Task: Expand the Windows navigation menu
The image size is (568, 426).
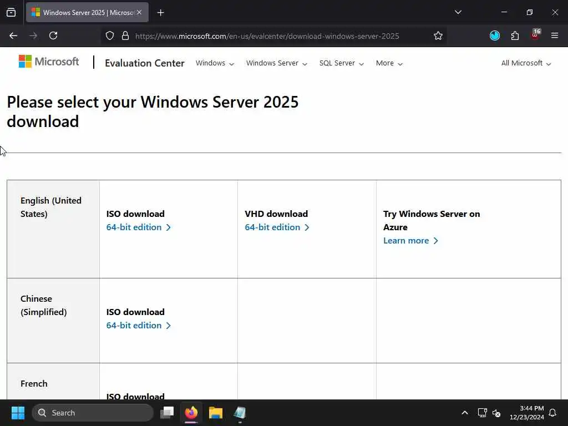Action: point(215,63)
